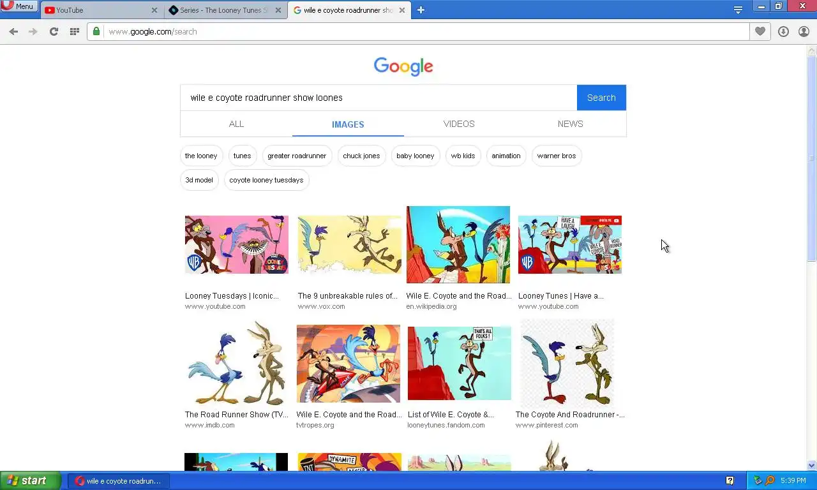This screenshot has width=817, height=490.
Task: Apply 'coyote looney tuesdays' filter chip
Action: tap(266, 180)
